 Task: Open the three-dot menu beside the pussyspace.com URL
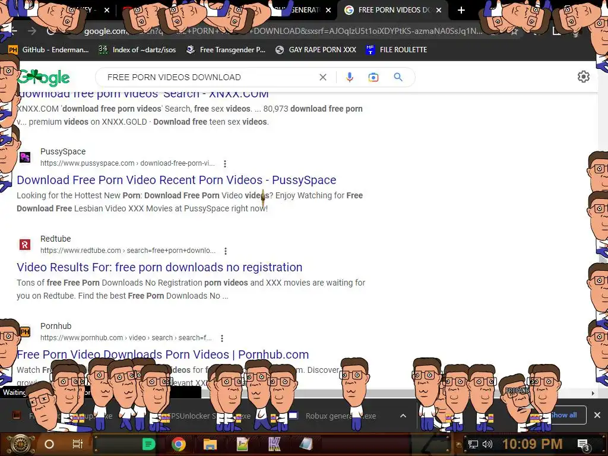point(225,164)
